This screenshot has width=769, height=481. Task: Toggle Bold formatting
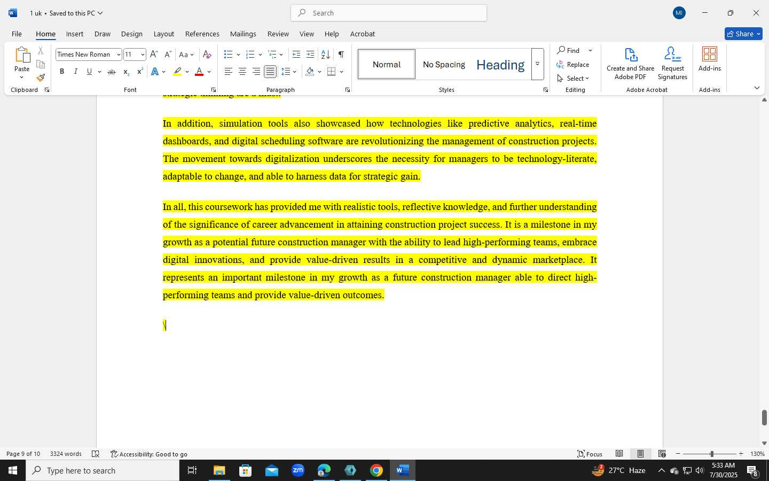tap(62, 72)
